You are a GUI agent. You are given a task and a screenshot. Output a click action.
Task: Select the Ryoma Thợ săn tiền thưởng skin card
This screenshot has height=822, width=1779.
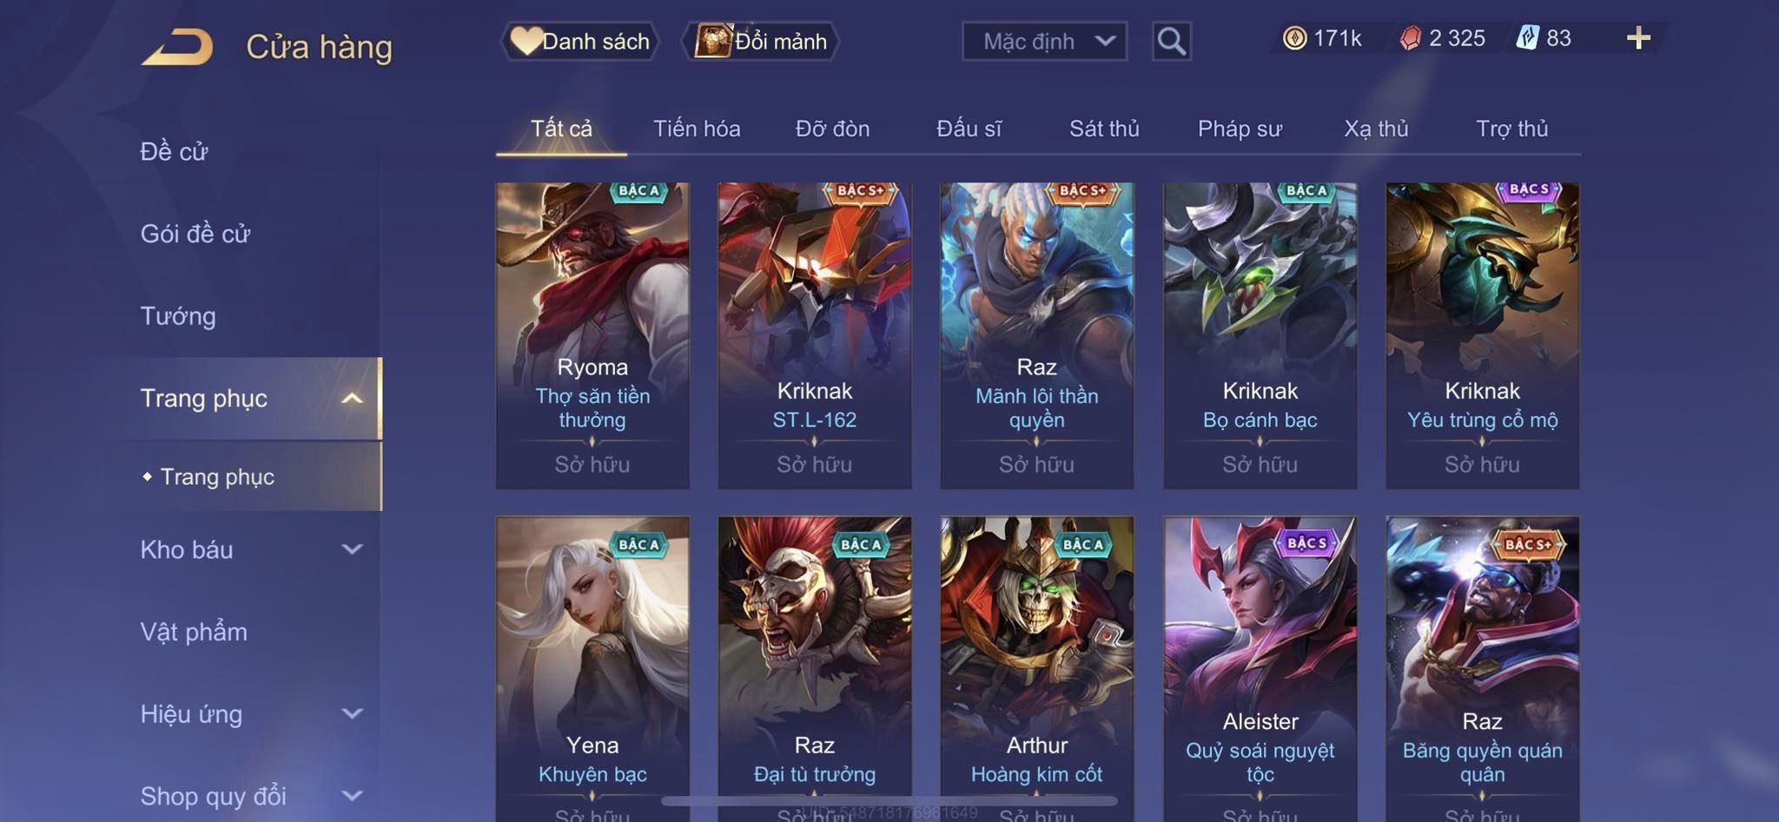(592, 335)
